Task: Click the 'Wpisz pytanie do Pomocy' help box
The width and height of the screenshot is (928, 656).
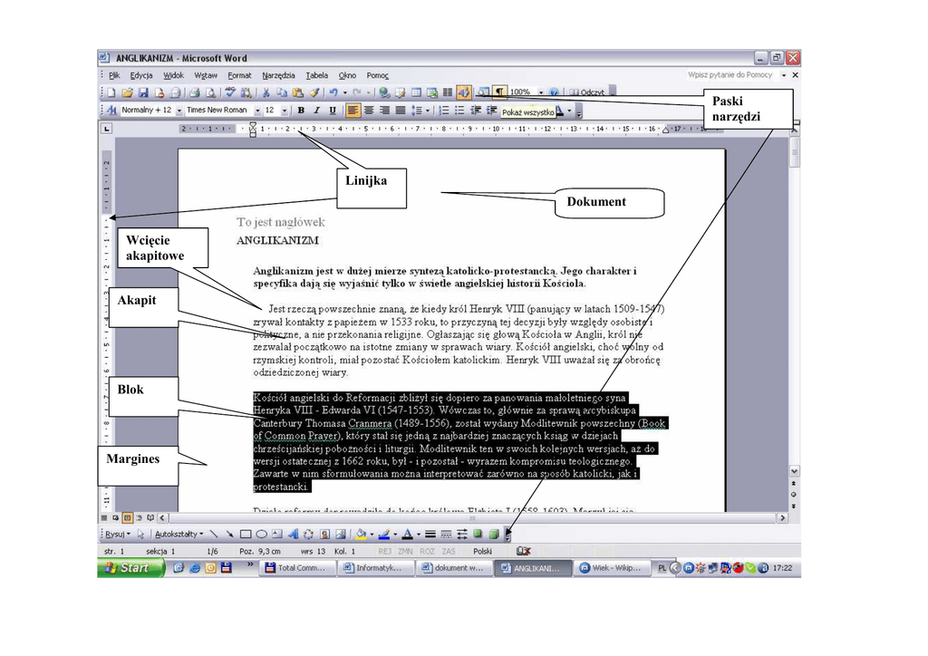Action: click(729, 75)
